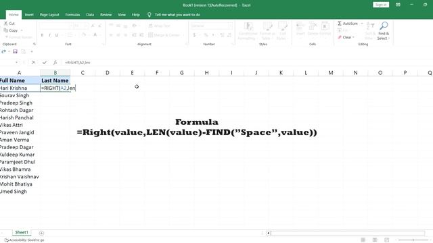The image size is (433, 243).
Task: Click cell with Krishan Vaishnav
Action: [20, 177]
